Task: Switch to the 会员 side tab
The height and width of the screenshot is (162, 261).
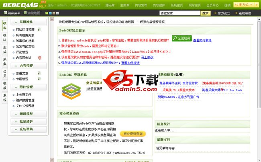Action: [x=5, y=74]
